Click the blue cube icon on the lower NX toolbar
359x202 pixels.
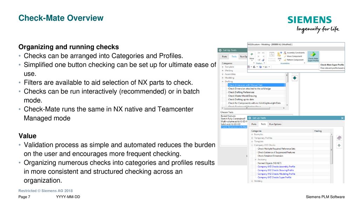tap(260, 67)
